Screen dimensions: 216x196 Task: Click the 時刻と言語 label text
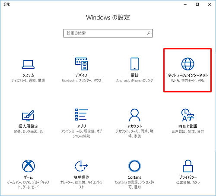point(187,126)
